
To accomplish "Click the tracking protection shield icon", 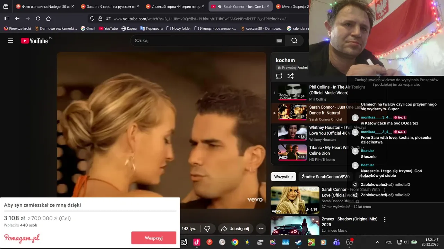I will click(x=92, y=19).
